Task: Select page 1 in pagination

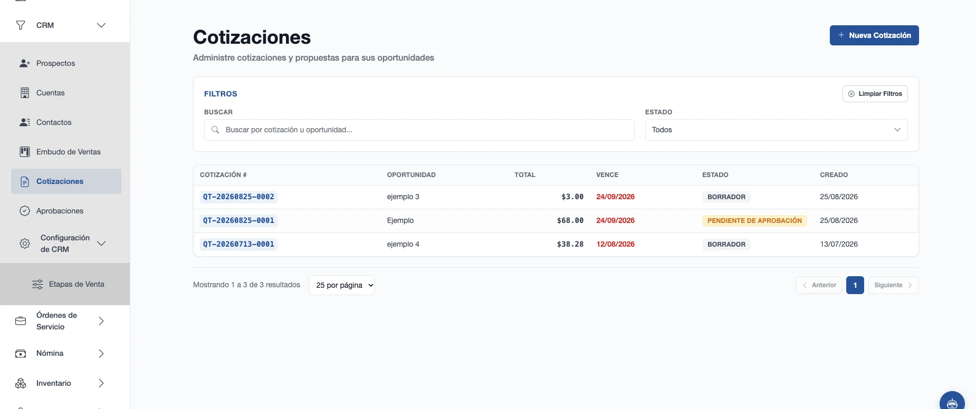Action: (x=855, y=285)
